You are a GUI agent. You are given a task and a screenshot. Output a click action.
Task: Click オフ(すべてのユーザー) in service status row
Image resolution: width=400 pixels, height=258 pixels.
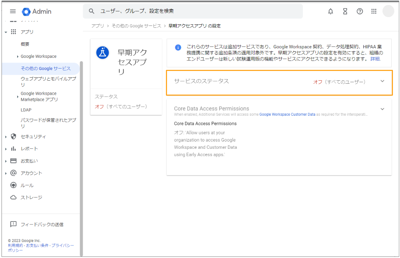pyautogui.click(x=339, y=82)
